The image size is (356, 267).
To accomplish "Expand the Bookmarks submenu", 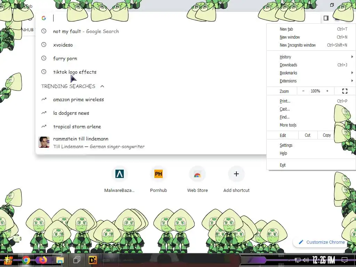I will point(311,73).
